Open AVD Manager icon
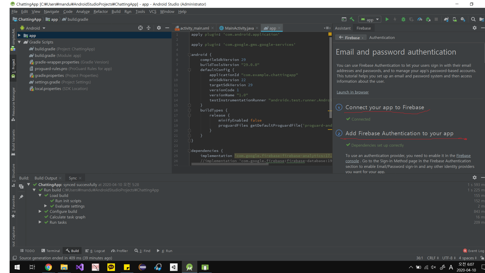Screen dimensions: 485x273 [x=455, y=19]
